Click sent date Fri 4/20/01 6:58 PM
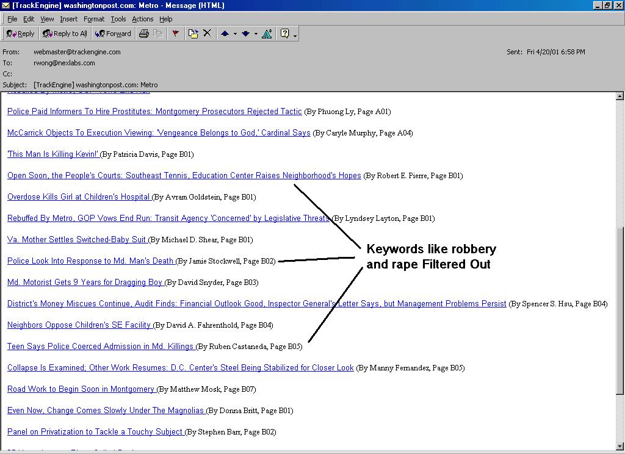The width and height of the screenshot is (625, 454). (x=555, y=52)
